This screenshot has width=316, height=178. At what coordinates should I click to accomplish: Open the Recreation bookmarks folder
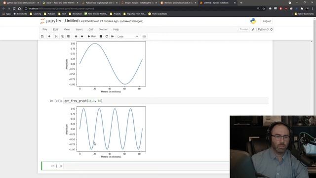pos(76,14)
